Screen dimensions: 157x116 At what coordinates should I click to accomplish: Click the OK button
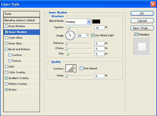[x=142, y=13]
